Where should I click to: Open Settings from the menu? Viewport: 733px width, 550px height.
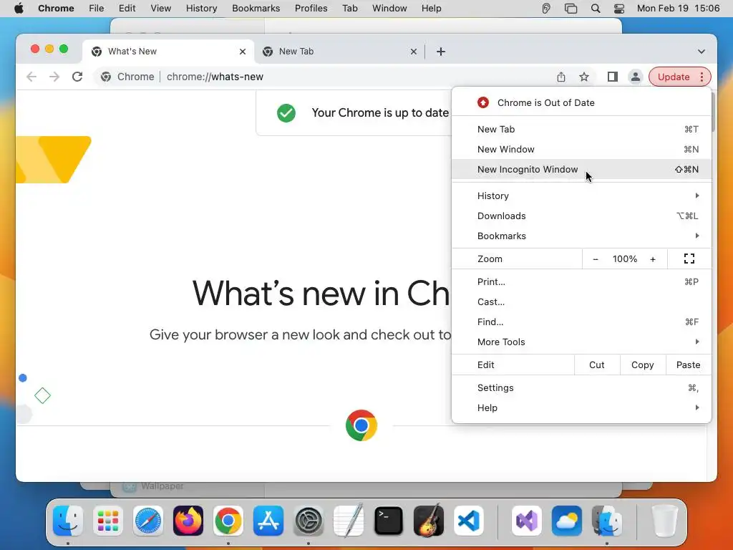pyautogui.click(x=581, y=387)
